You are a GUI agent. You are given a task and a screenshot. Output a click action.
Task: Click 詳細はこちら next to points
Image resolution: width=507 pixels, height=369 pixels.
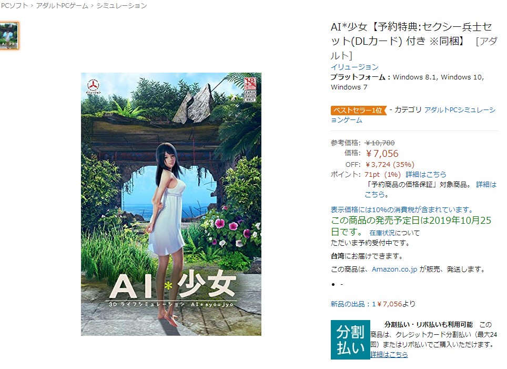(426, 174)
